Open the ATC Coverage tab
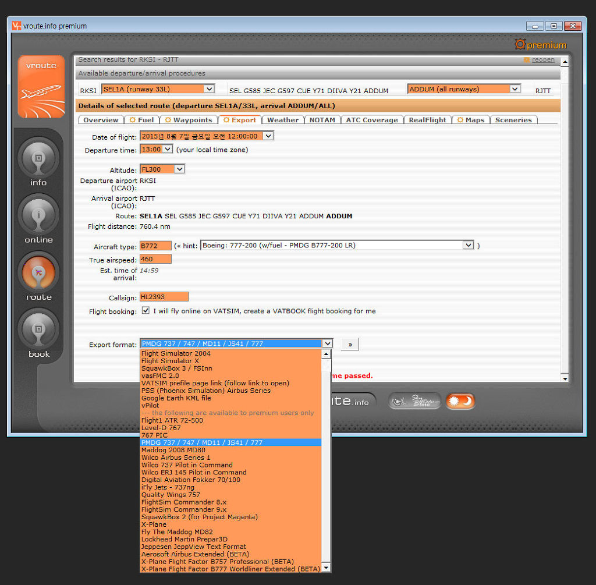Screen dimensions: 596x585 click(x=372, y=120)
